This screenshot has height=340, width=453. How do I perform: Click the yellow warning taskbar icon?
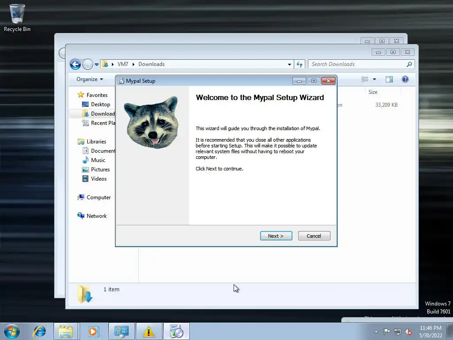(x=149, y=331)
